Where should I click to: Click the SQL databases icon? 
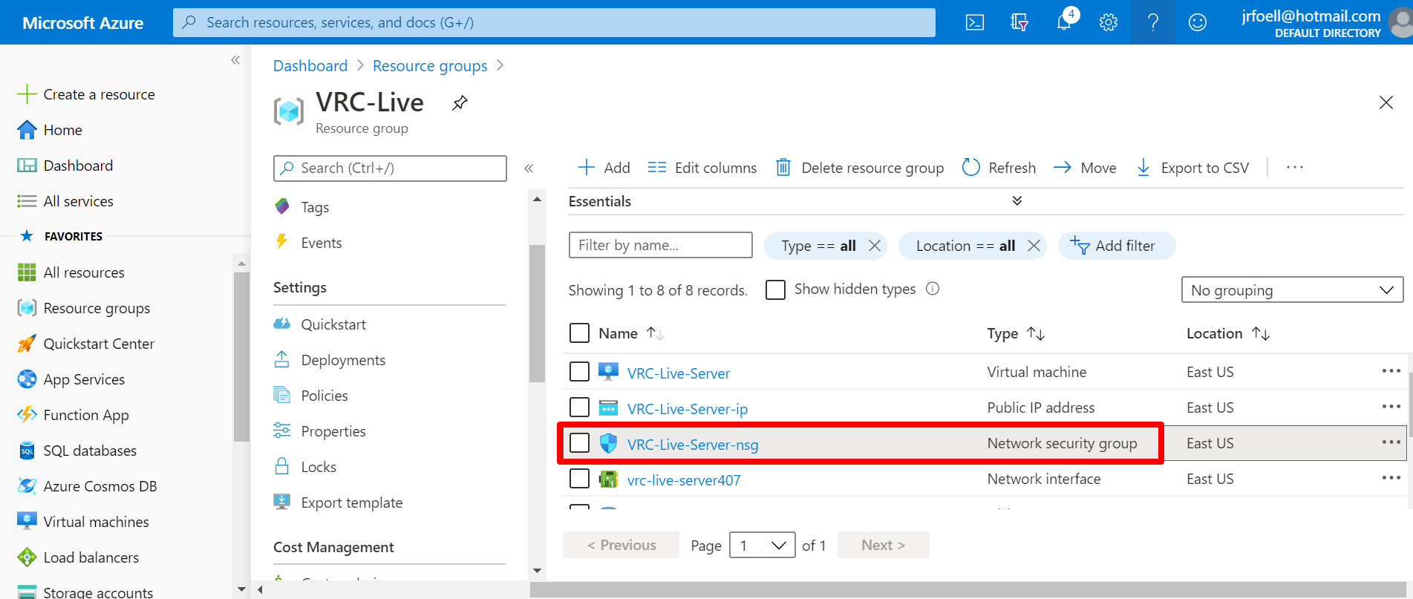27,451
